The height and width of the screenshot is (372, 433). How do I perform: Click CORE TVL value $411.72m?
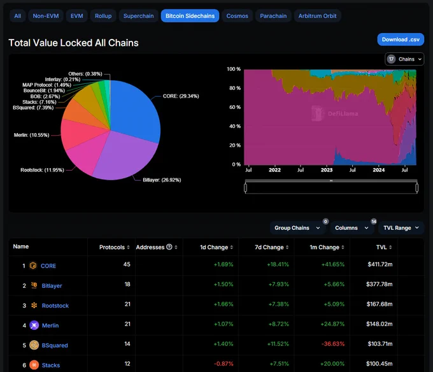(380, 264)
